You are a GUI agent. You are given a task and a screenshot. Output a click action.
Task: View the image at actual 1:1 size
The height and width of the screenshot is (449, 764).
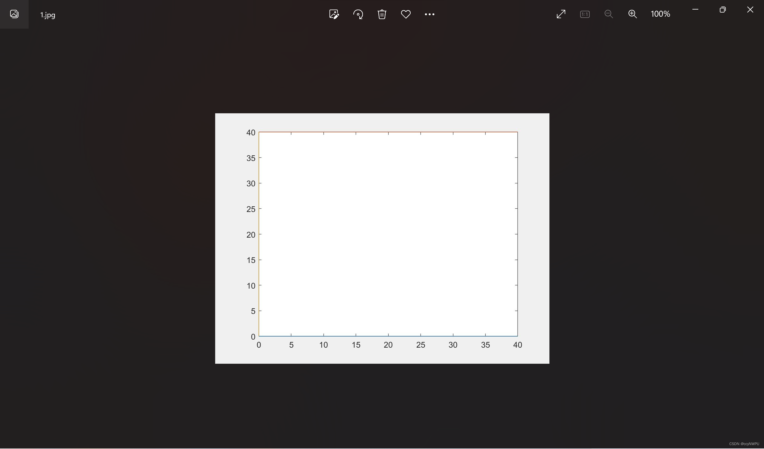point(585,14)
